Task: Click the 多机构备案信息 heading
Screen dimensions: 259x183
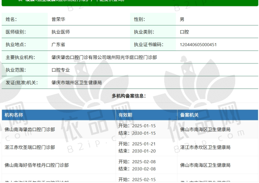Action: (129, 96)
